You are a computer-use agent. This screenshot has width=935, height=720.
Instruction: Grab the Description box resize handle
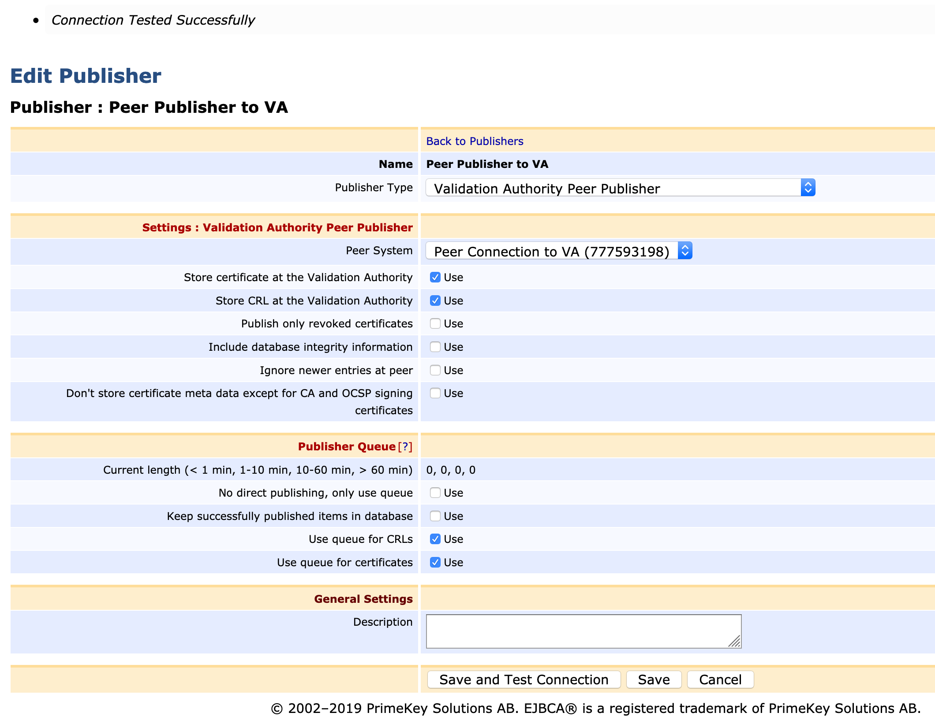(x=735, y=642)
